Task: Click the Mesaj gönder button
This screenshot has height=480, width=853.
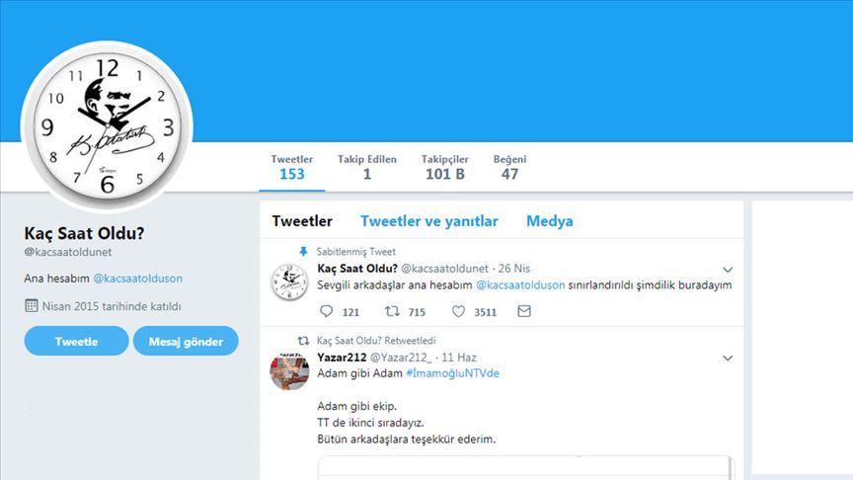Action: coord(186,341)
